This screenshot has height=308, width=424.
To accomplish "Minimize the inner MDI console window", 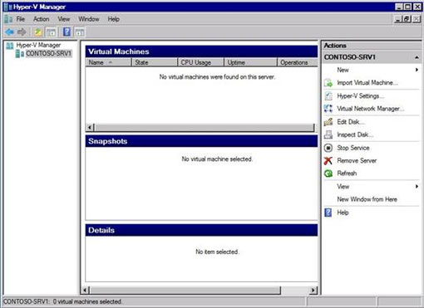I will pos(398,19).
